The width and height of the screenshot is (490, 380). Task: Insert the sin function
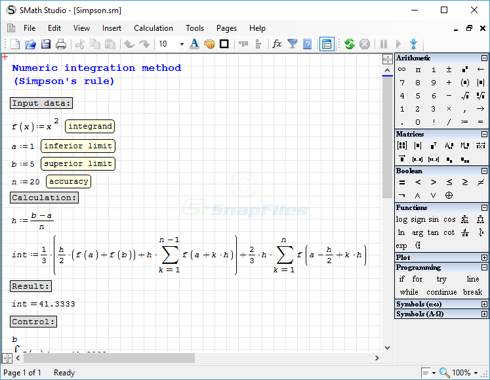tap(434, 220)
